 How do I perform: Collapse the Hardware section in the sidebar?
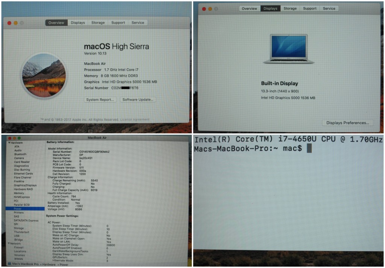(9, 143)
